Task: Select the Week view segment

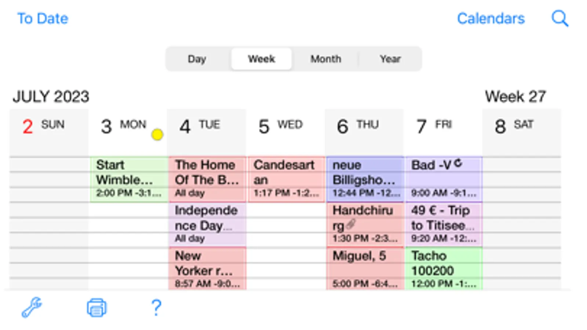Action: 261,59
